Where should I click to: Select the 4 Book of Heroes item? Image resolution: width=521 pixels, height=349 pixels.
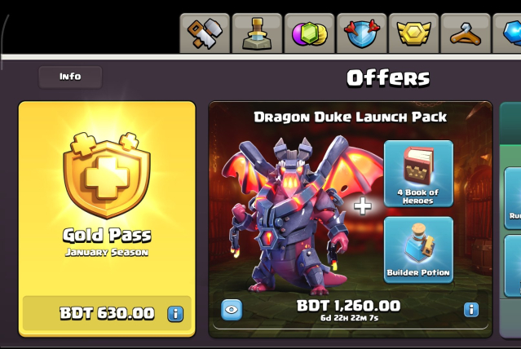click(418, 174)
